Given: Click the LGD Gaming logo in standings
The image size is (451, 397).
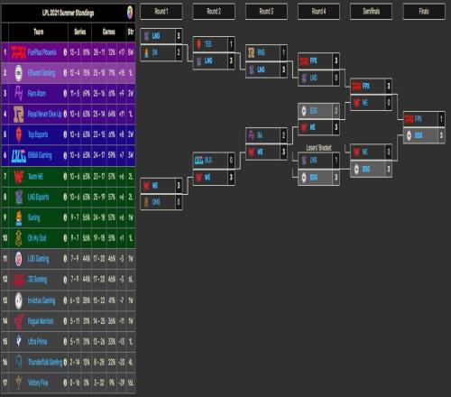Looking at the screenshot, I should 19,259.
